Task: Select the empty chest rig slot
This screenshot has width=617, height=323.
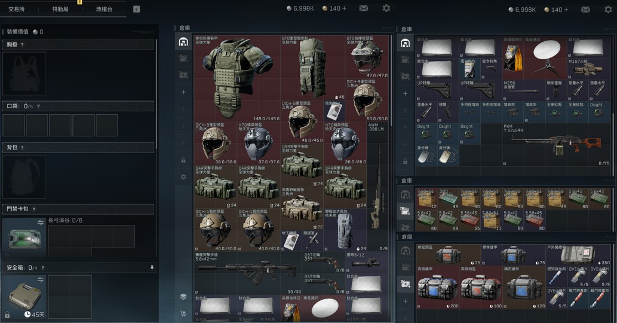Action: point(24,74)
